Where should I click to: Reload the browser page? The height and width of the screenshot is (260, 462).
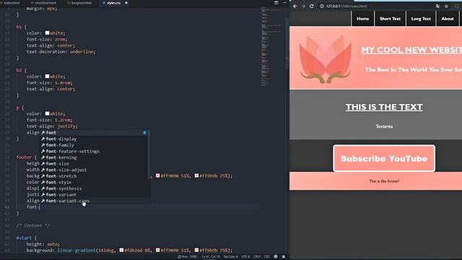311,6
